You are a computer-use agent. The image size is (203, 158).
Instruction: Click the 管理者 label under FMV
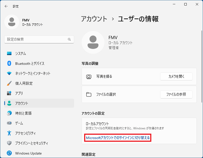114,48
